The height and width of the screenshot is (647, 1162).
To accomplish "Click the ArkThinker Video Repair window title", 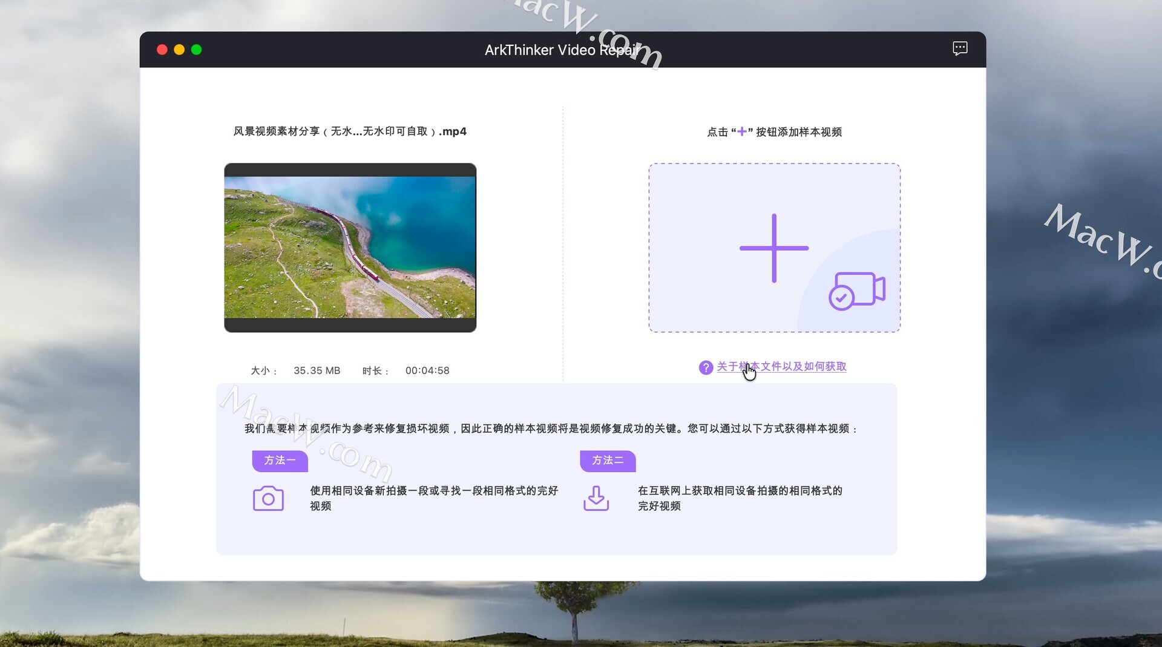I will (561, 50).
